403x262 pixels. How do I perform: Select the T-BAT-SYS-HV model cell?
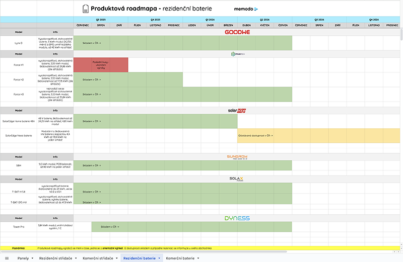pos(19,199)
